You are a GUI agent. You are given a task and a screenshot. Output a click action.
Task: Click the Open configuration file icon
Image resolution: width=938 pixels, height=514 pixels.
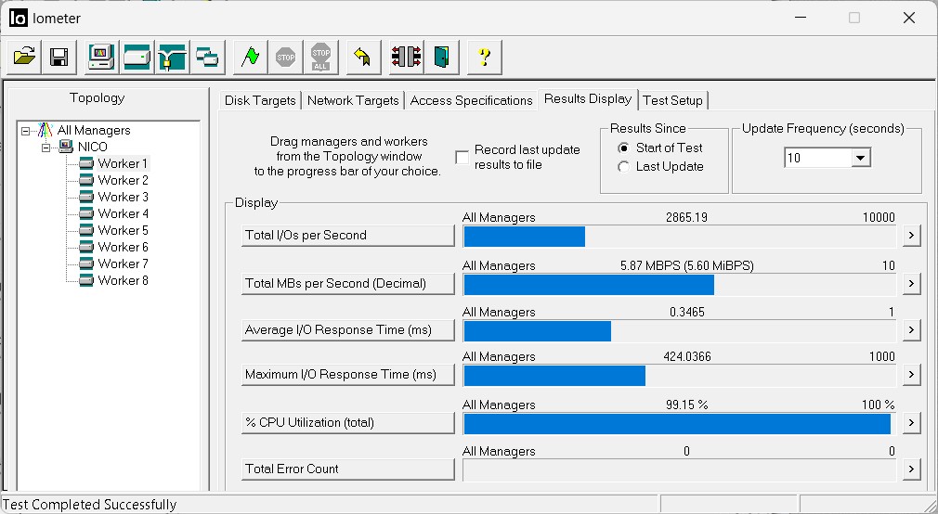(25, 58)
